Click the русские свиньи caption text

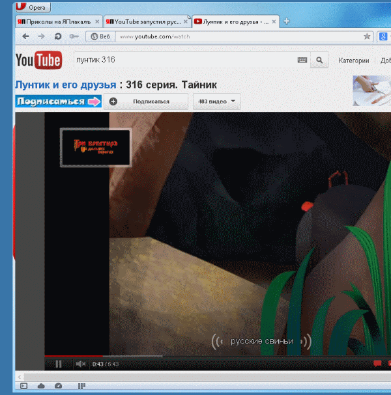pos(262,341)
